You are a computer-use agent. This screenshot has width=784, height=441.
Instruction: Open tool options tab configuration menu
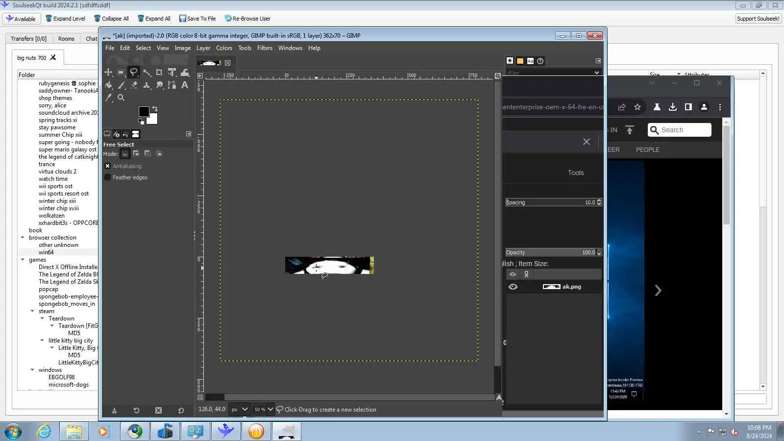(x=189, y=134)
